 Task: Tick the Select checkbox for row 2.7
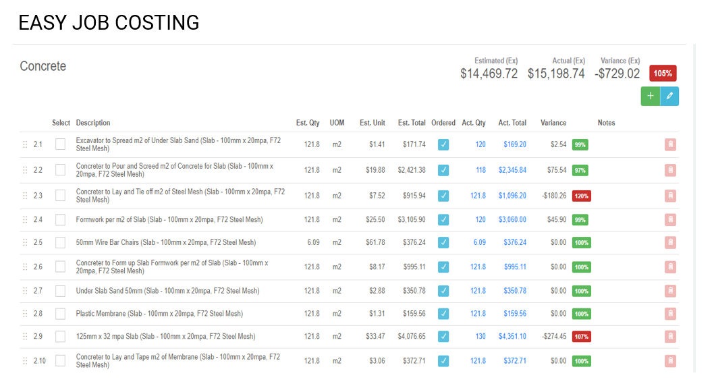[60, 291]
